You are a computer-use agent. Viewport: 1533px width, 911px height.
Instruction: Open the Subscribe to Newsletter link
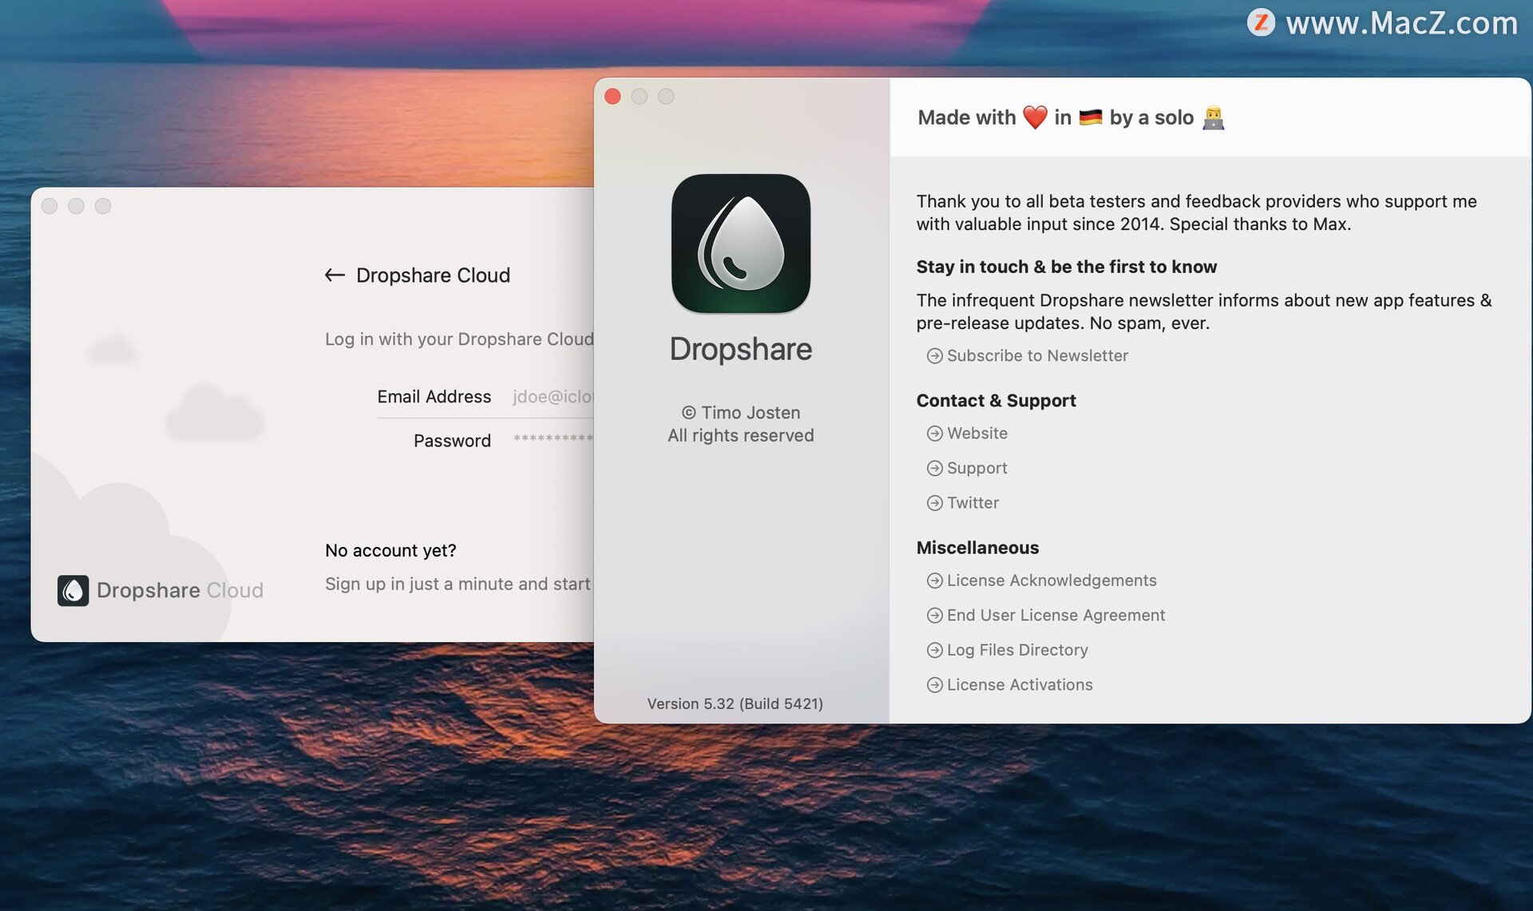click(1037, 356)
